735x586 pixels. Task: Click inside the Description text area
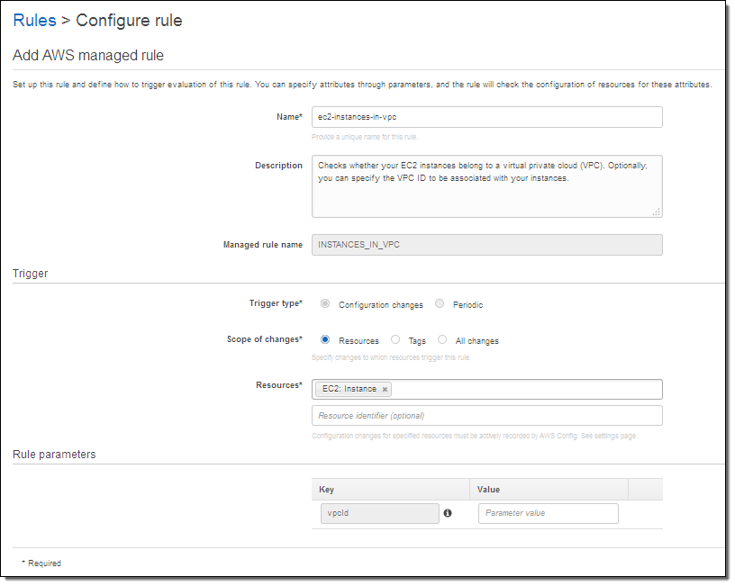[486, 194]
